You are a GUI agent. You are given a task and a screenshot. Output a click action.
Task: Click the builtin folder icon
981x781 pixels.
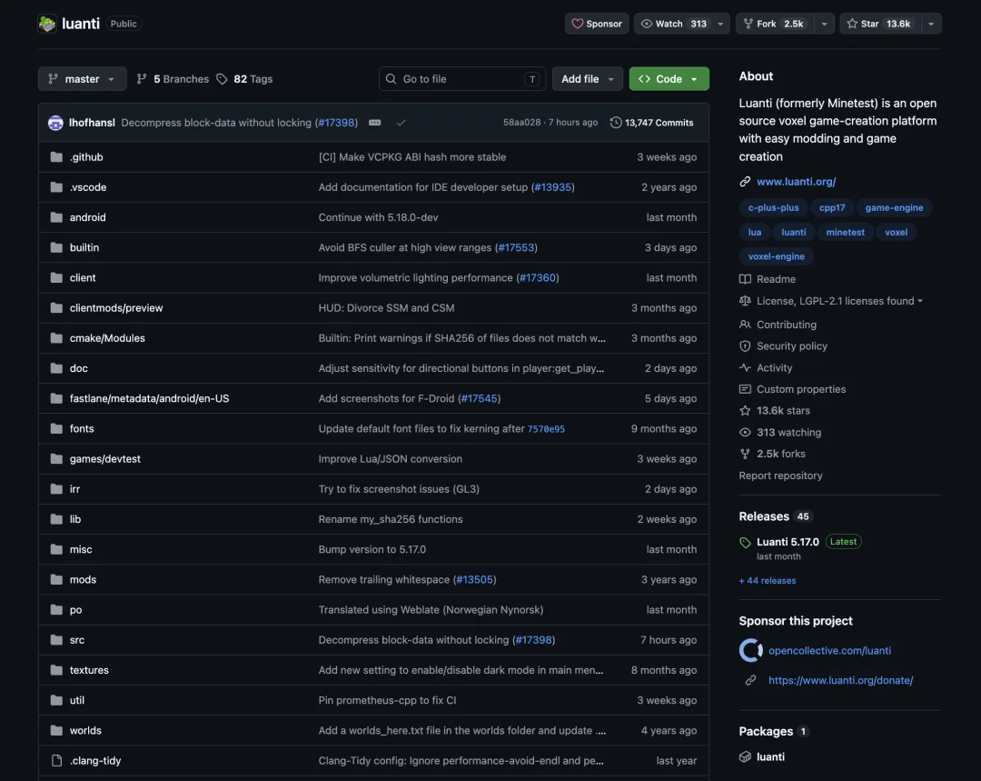coord(56,247)
